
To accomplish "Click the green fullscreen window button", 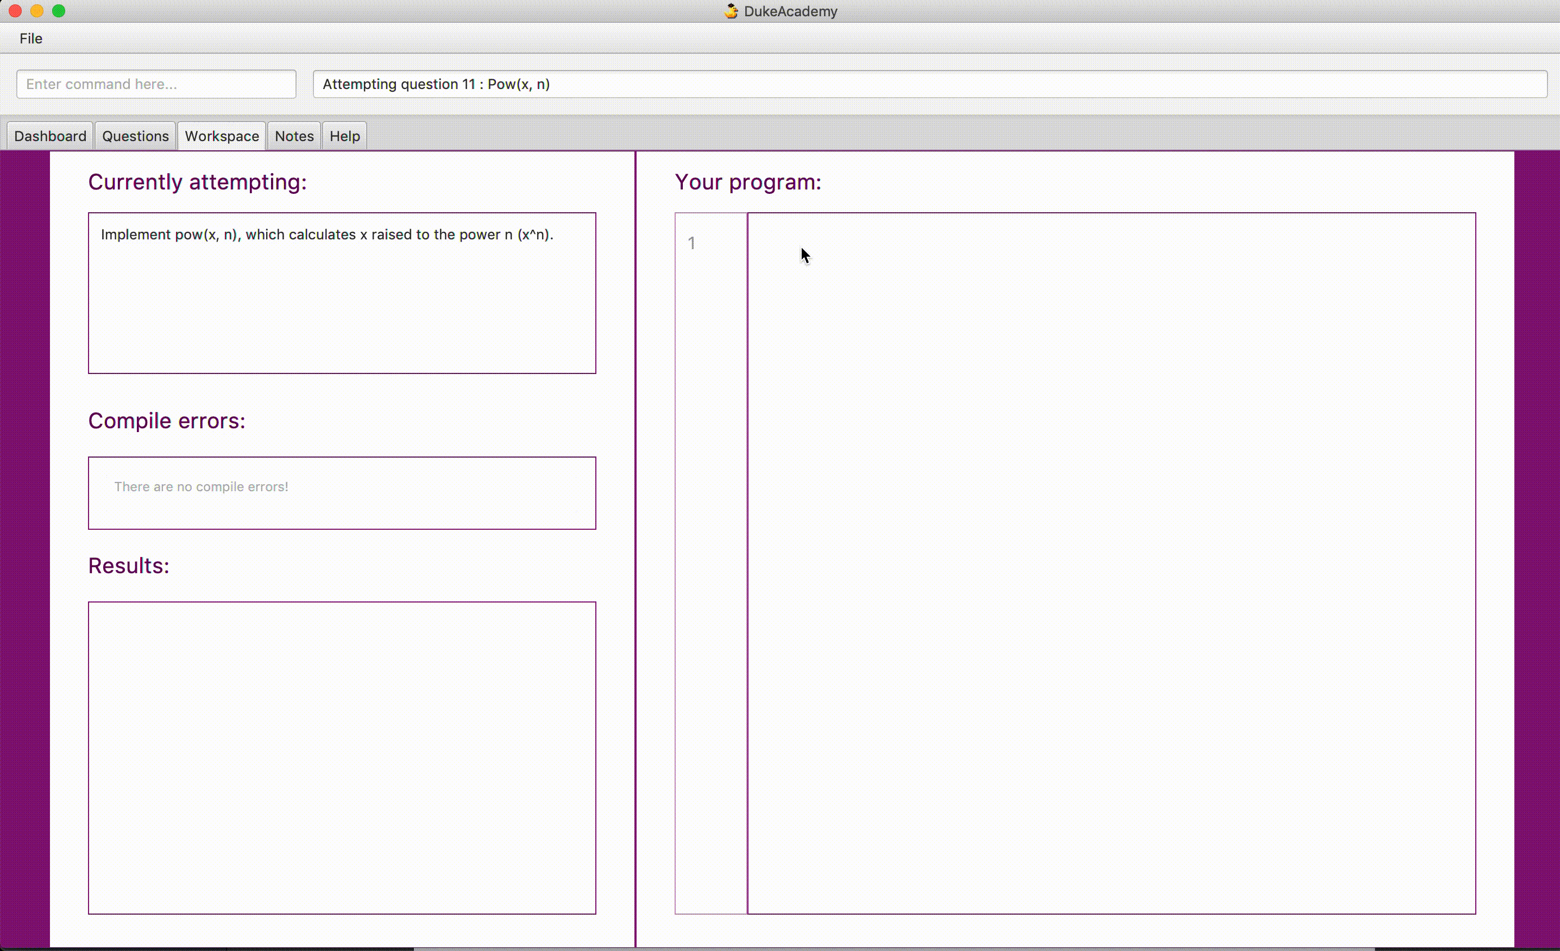I will pyautogui.click(x=58, y=11).
